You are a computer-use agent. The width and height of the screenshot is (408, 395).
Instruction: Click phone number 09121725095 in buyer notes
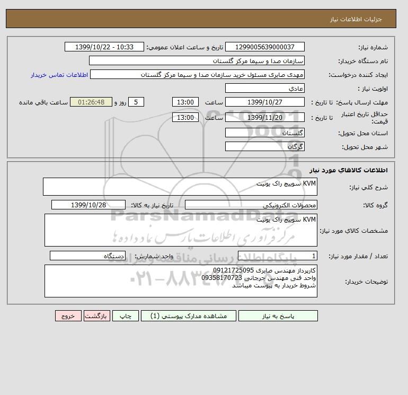233,270
